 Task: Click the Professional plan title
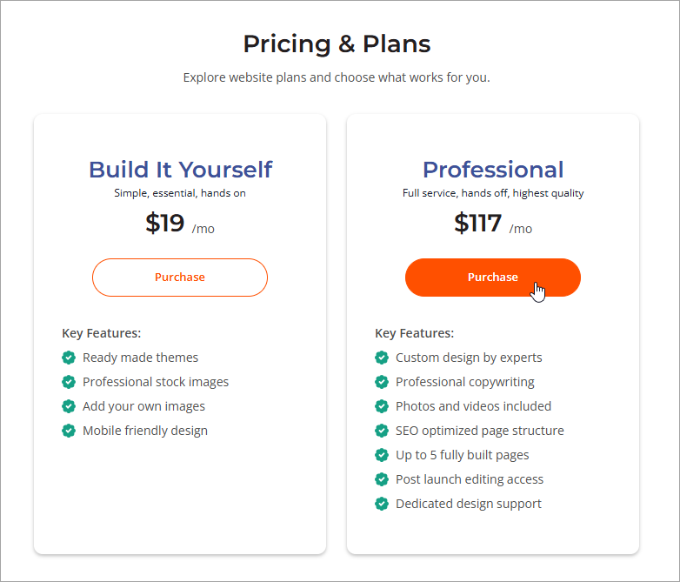coord(493,170)
